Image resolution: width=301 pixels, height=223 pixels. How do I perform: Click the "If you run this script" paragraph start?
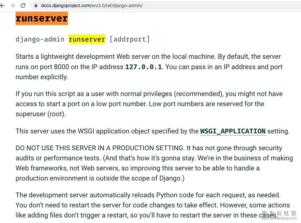(46, 94)
